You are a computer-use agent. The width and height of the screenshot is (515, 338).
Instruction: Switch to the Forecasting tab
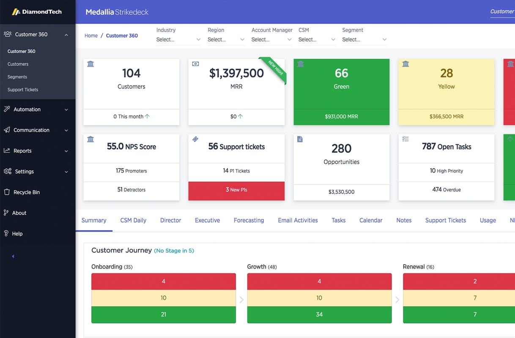249,220
